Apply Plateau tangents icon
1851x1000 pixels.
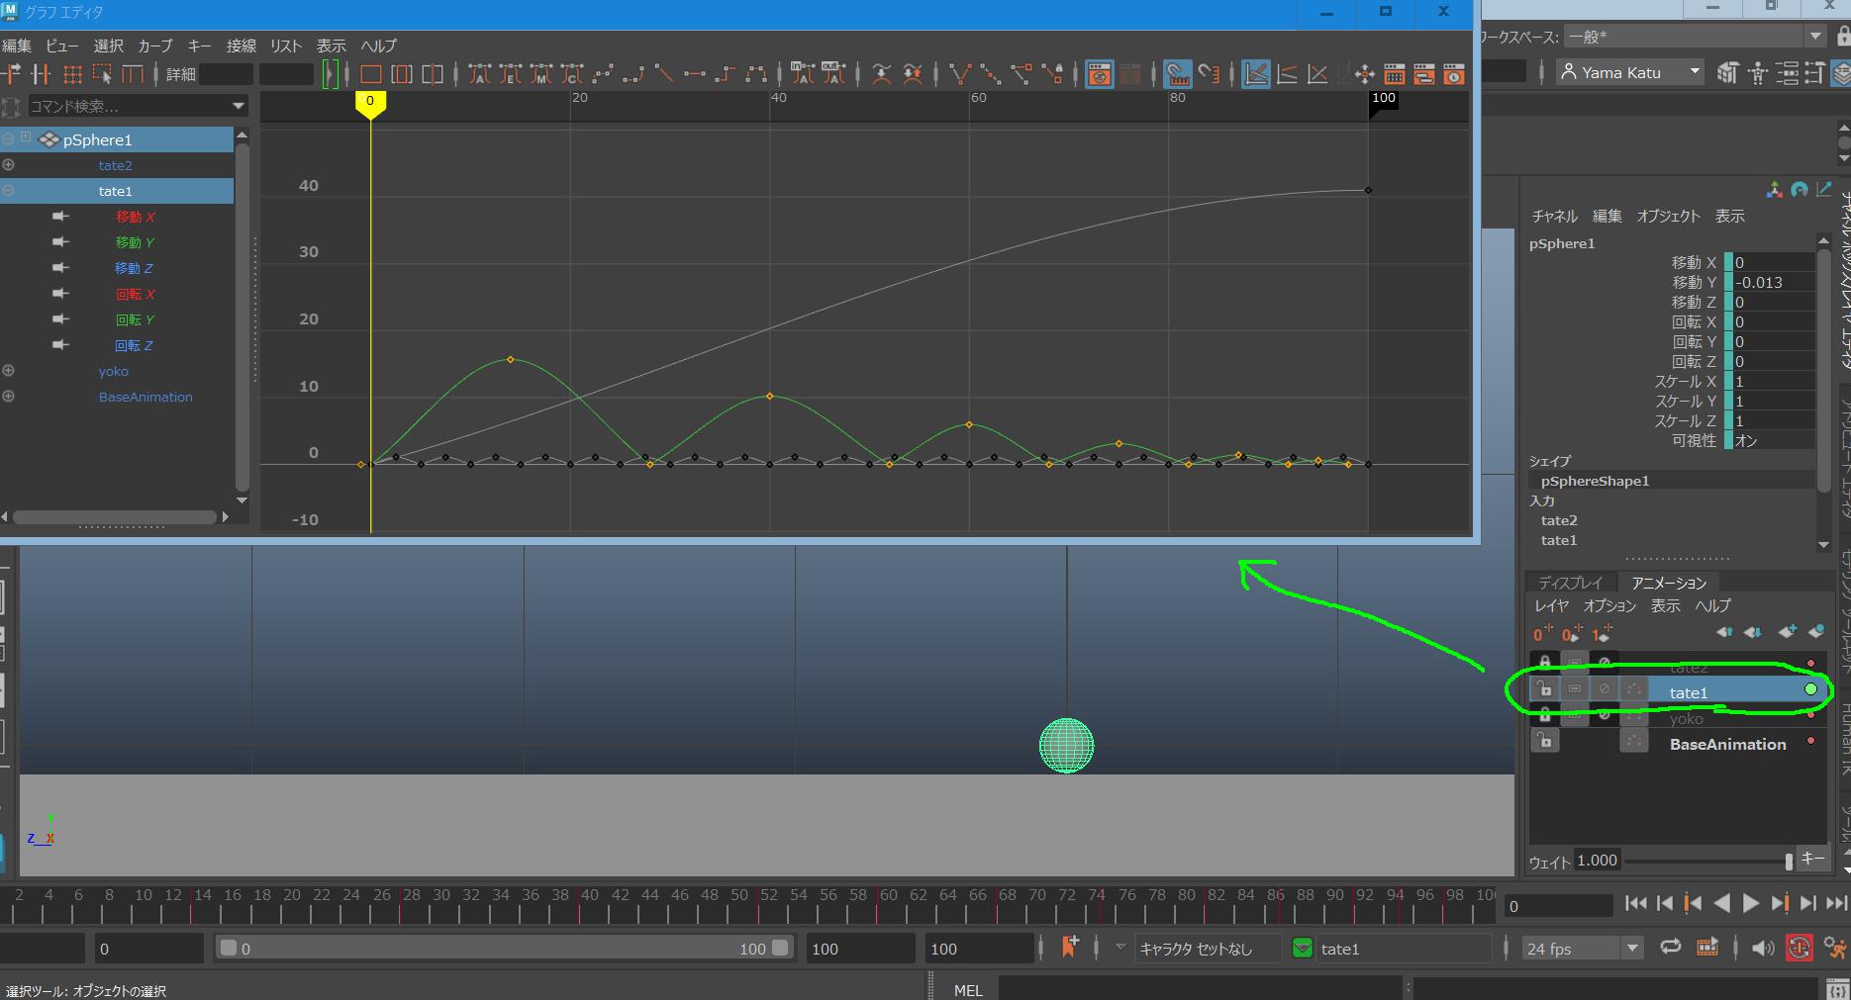pyautogui.click(x=756, y=74)
